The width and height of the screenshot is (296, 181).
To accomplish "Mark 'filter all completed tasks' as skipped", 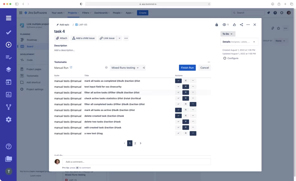I will (x=193, y=104).
